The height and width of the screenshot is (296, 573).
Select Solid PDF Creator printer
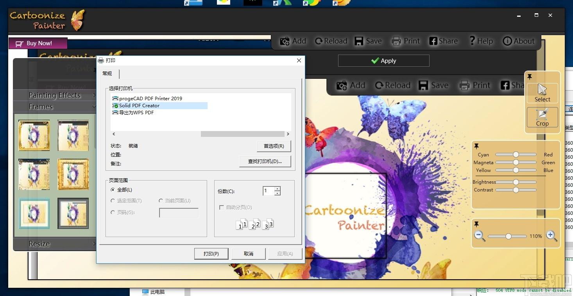tap(159, 106)
